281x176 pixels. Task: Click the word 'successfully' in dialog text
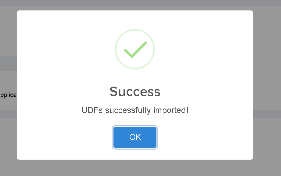[128, 110]
